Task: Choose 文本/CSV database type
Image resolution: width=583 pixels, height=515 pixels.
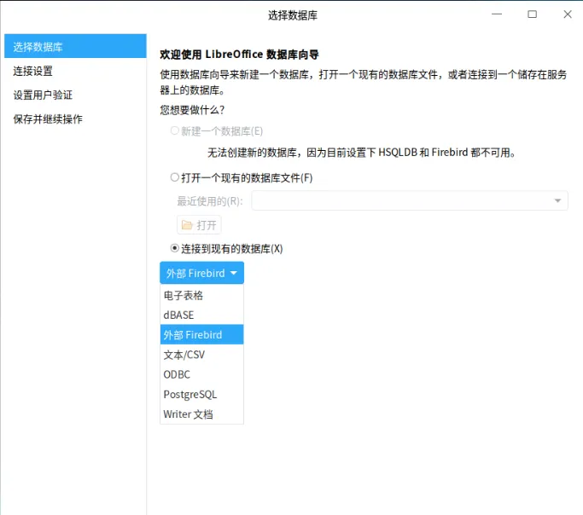Action: [x=202, y=355]
